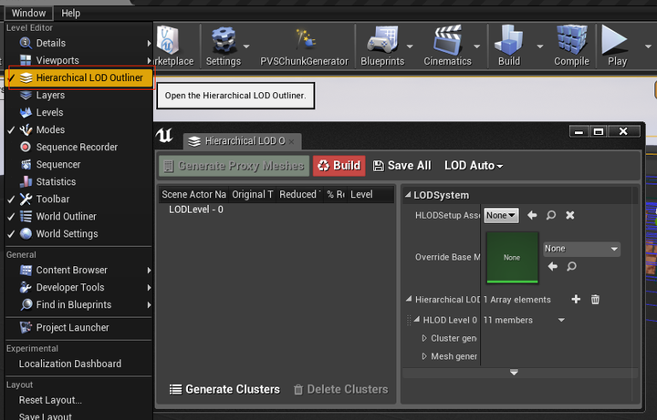Click the Build toolbar icon
The height and width of the screenshot is (420, 657).
click(x=509, y=40)
